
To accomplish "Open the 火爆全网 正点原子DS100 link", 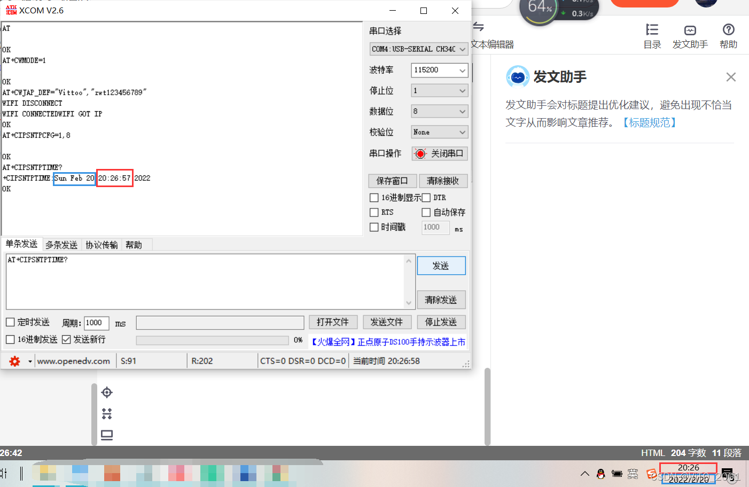I will coord(388,342).
